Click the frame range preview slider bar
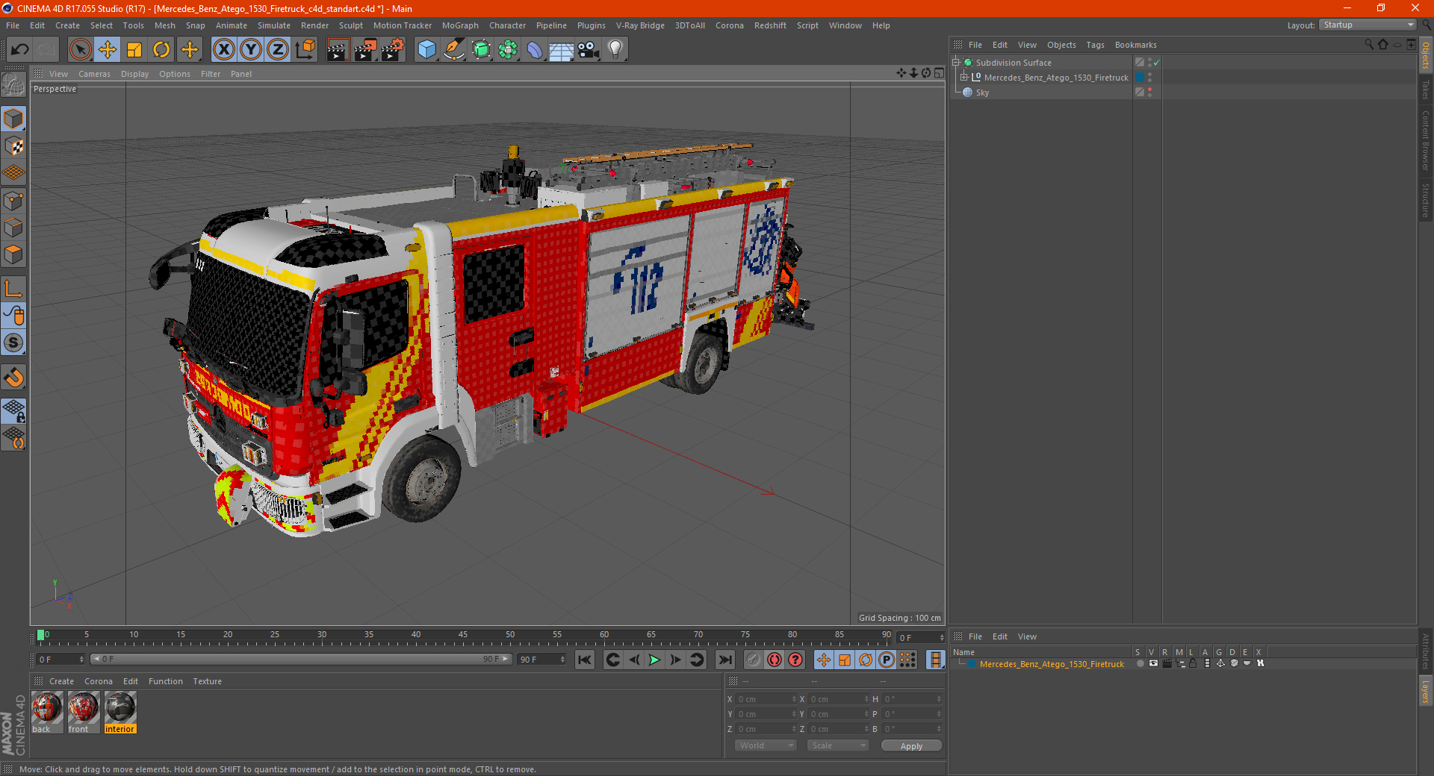 (x=301, y=659)
